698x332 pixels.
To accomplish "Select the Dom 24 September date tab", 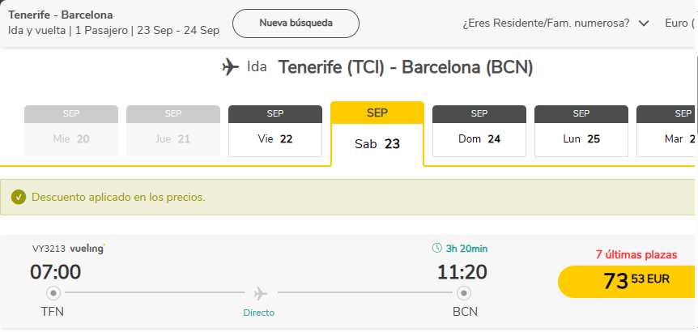I will (x=479, y=131).
